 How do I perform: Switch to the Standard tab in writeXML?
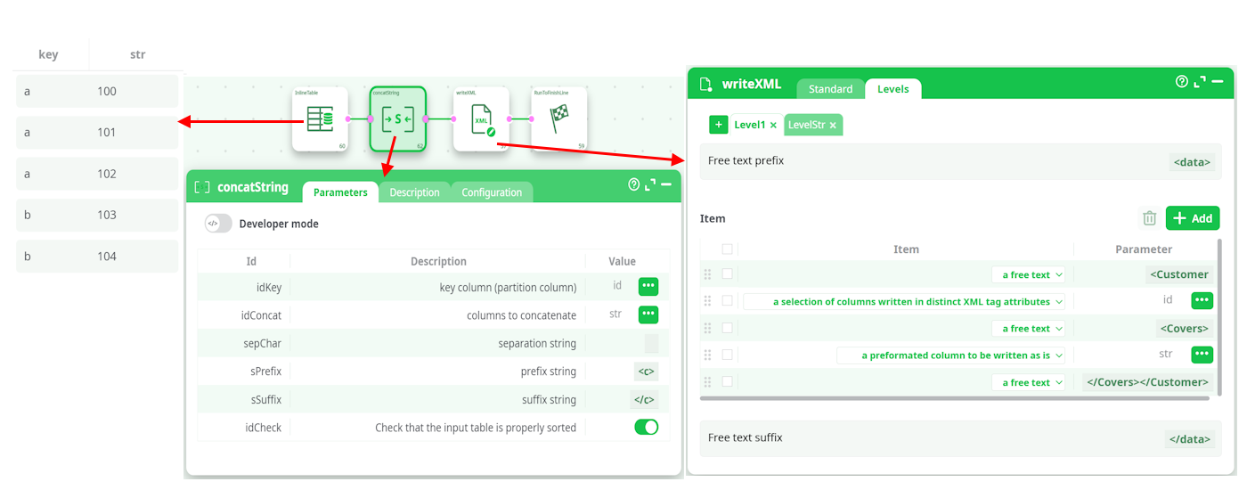[x=830, y=89]
